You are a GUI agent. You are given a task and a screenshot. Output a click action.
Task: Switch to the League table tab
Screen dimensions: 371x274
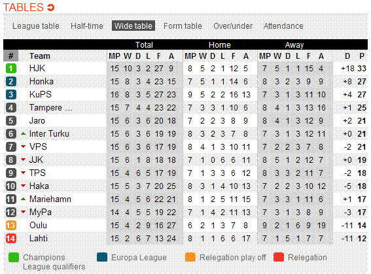36,26
